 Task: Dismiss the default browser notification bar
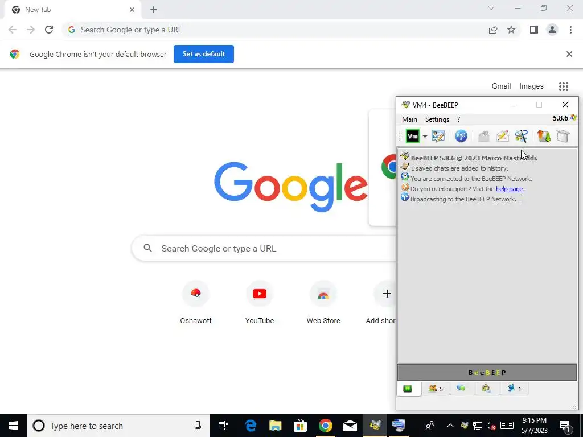click(x=569, y=54)
